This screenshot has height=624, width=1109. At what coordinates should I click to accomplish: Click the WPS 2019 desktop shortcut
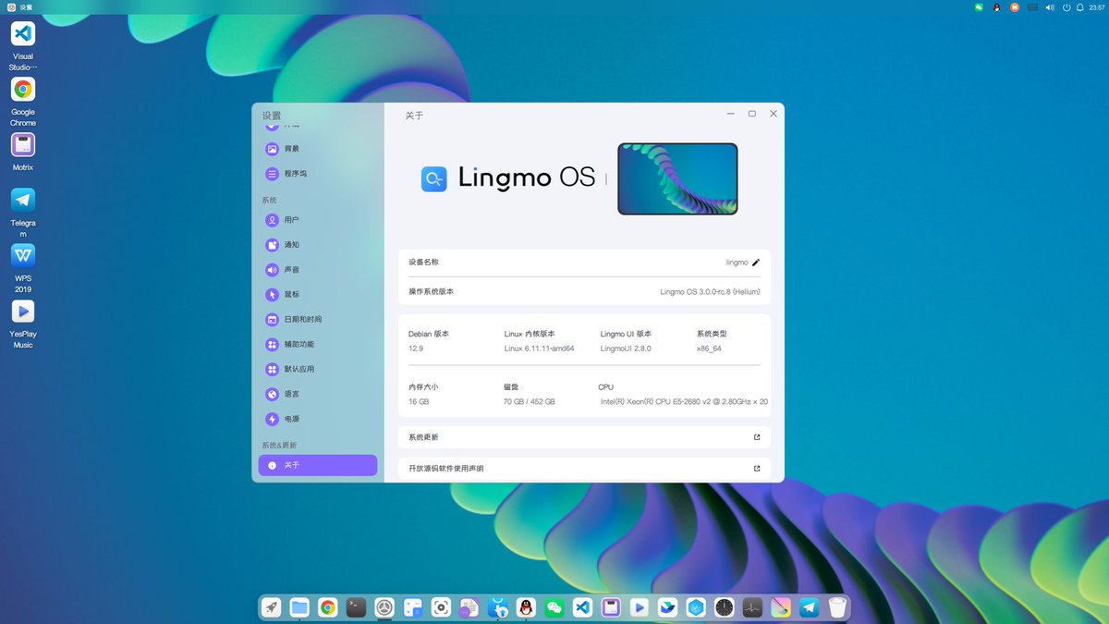(x=23, y=268)
